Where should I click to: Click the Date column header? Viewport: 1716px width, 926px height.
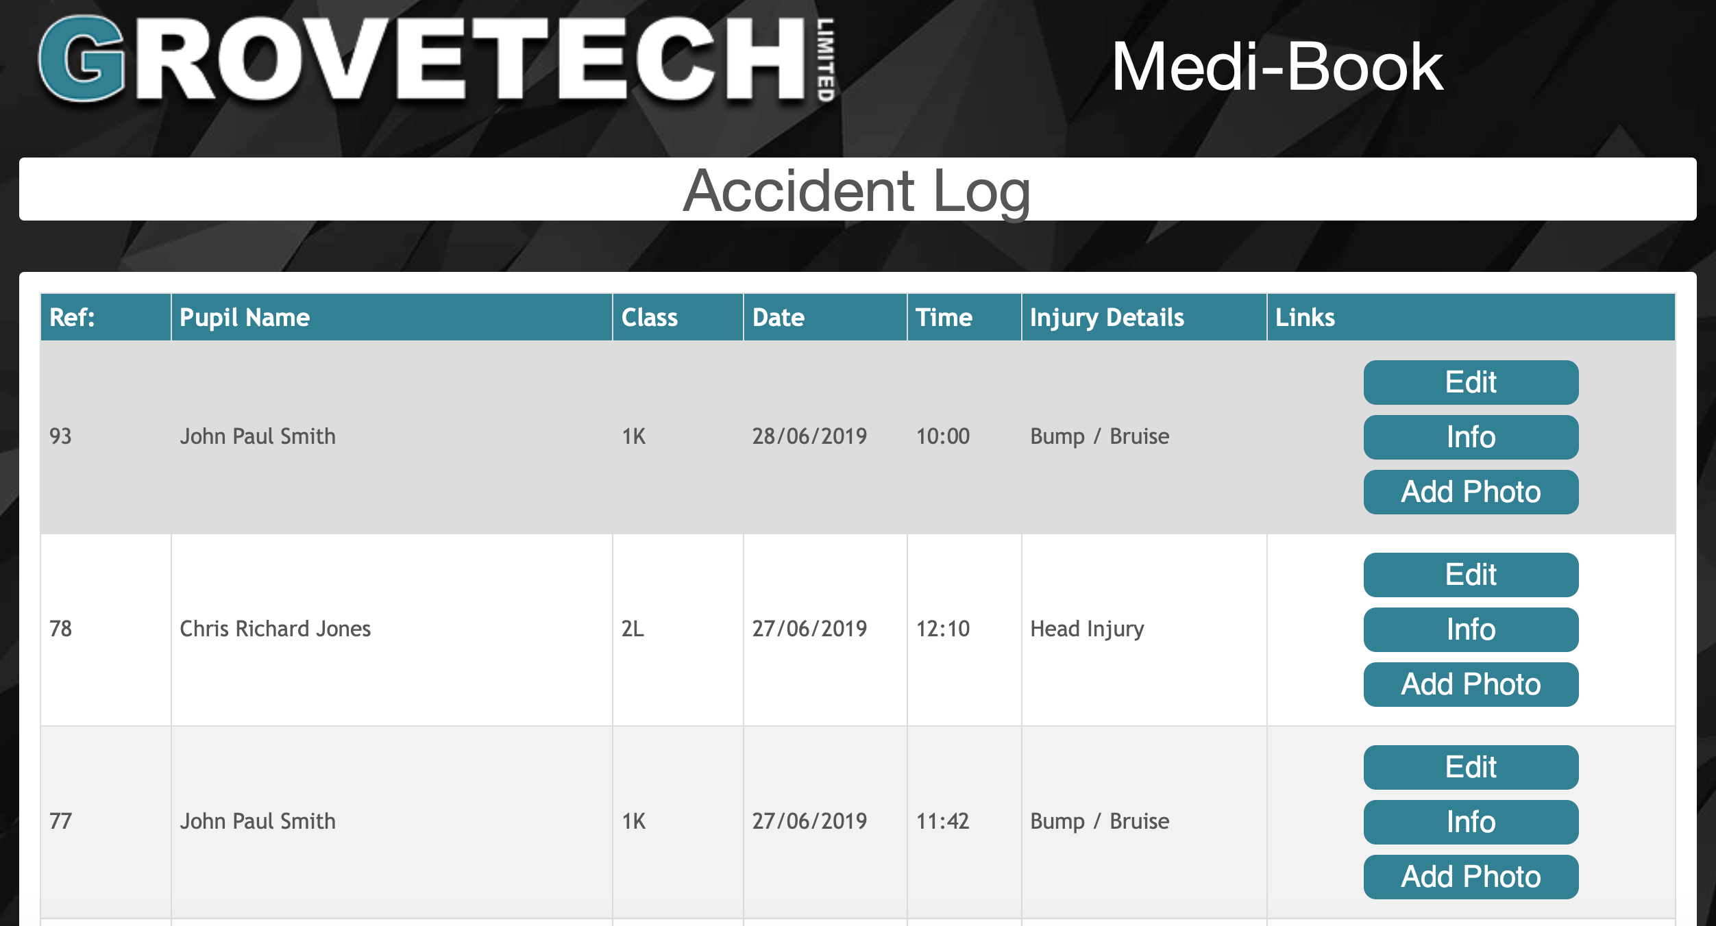[825, 317]
